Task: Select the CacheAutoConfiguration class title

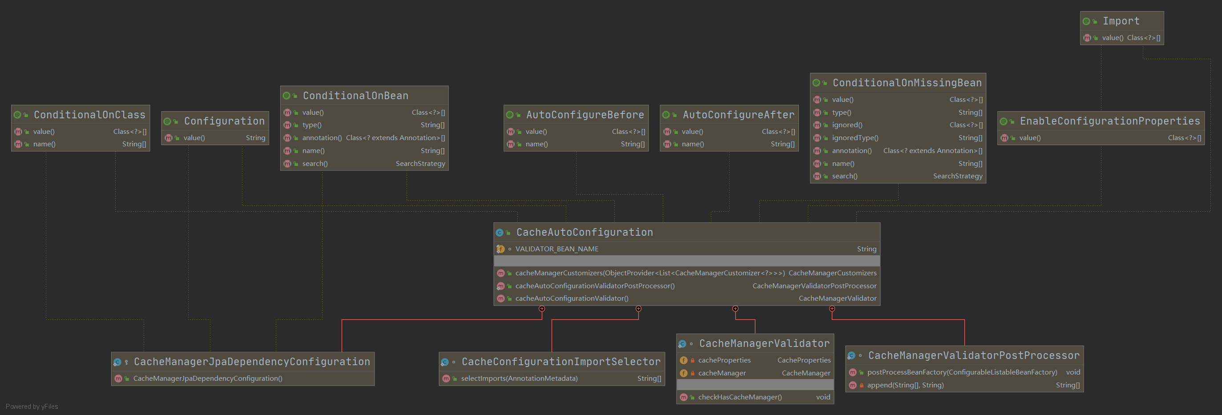Action: [585, 232]
